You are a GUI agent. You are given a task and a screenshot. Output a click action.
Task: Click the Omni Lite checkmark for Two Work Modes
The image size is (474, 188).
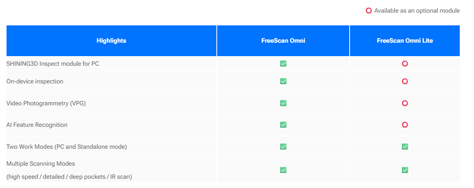point(405,146)
